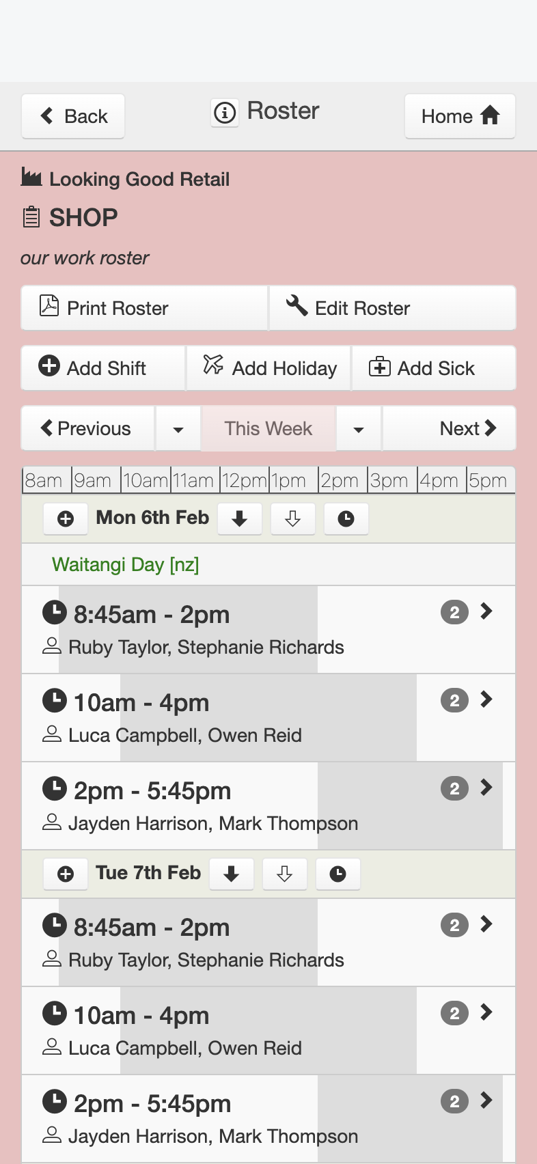The height and width of the screenshot is (1164, 537).
Task: Select This Week in the week navigator
Action: point(268,429)
